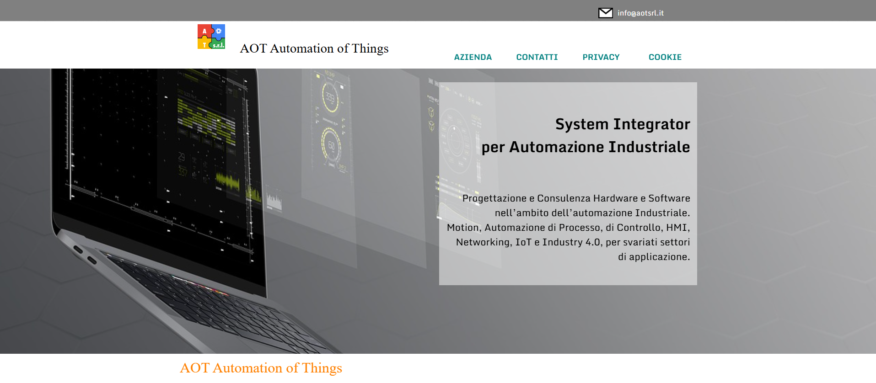The height and width of the screenshot is (383, 876).
Task: Click the black 'AOT Automation of Things' header title
Action: [x=314, y=48]
